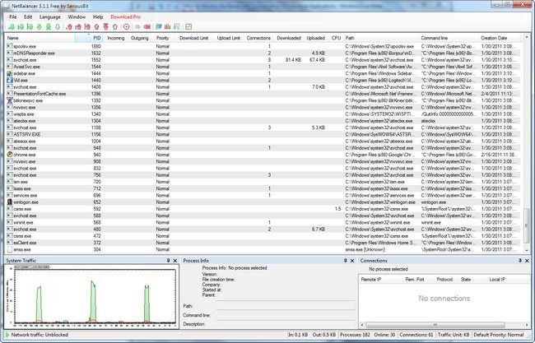The image size is (535, 343).
Task: Select the winlogon.exe process row
Action: [263, 202]
